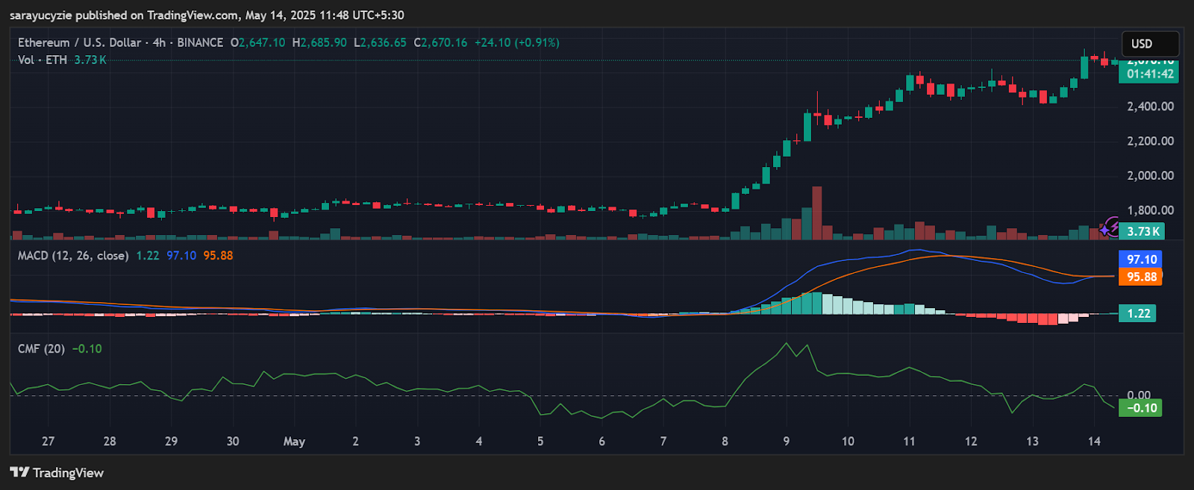Viewport: 1194px width, 490px height.
Task: Click the 14 date marker on time axis
Action: coord(1094,442)
